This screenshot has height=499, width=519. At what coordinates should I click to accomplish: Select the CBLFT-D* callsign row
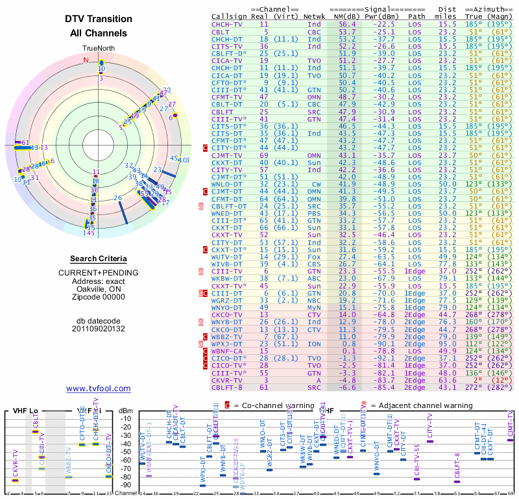(229, 54)
